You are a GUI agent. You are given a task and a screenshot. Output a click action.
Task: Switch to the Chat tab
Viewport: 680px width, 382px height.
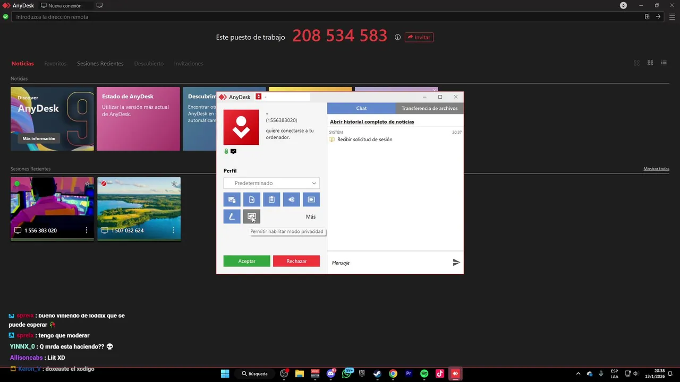361,108
